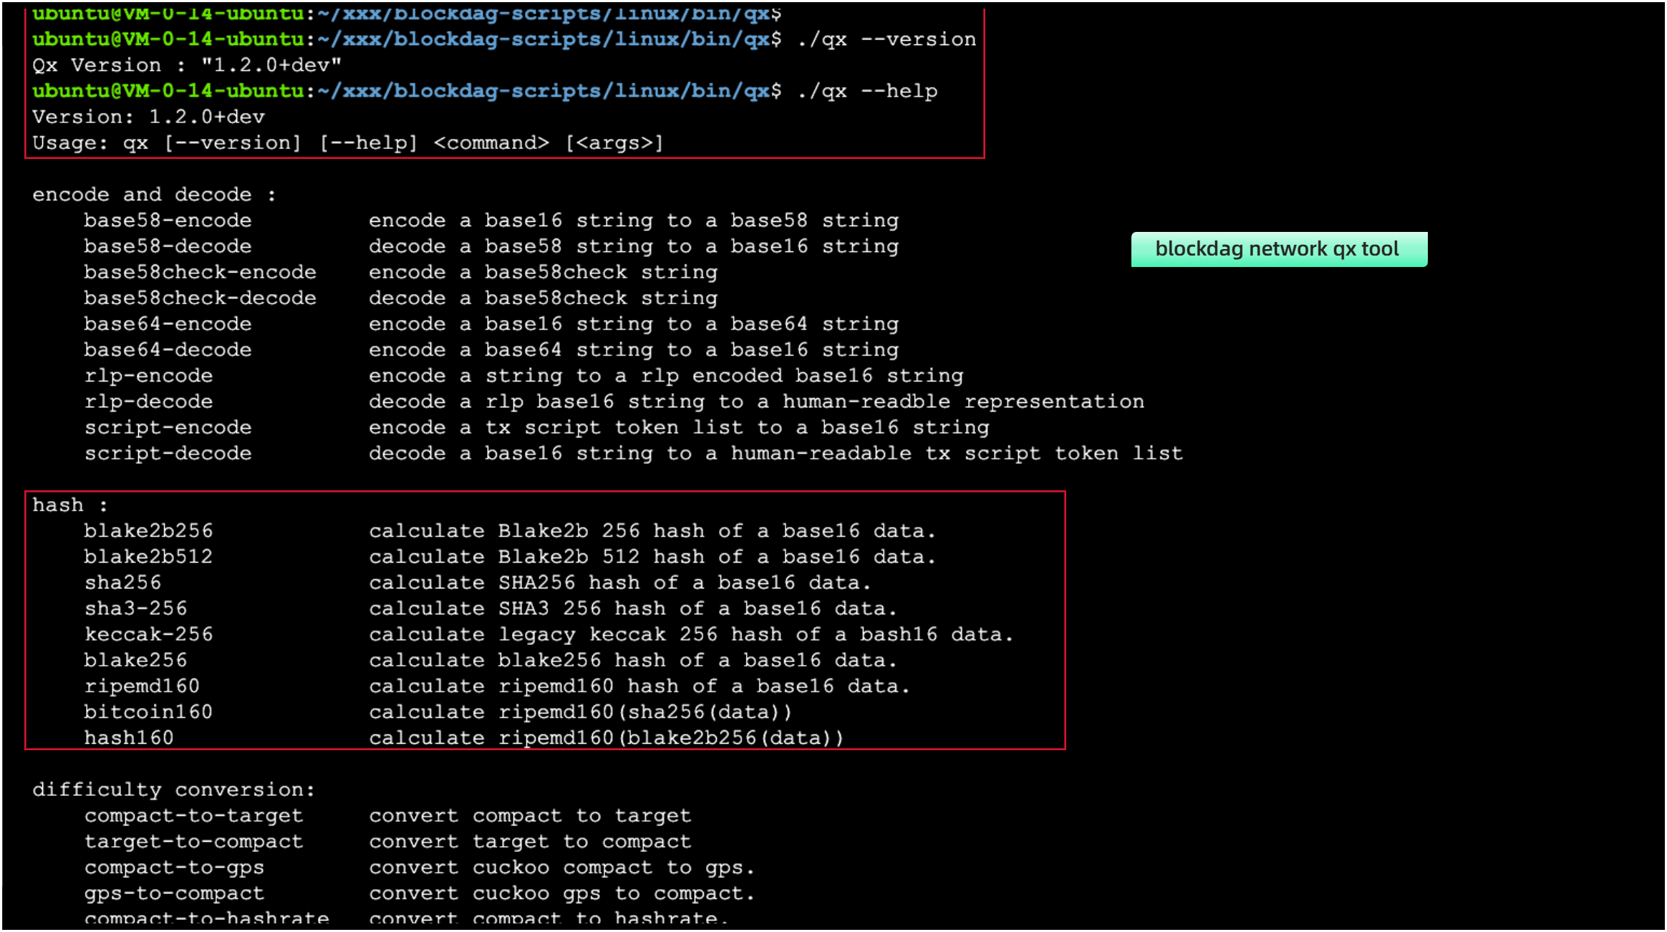Click the base64-decode command name

[168, 350]
